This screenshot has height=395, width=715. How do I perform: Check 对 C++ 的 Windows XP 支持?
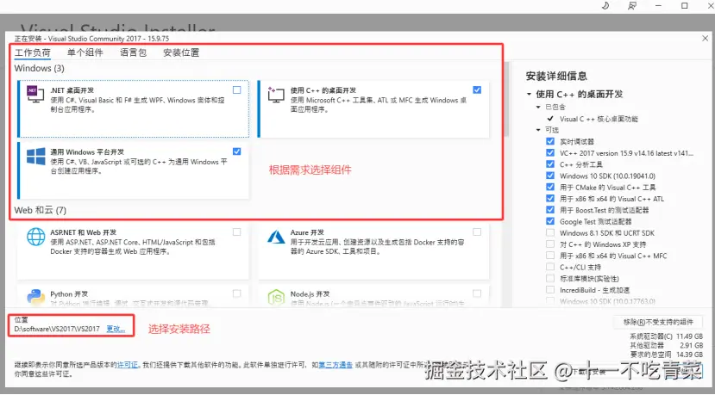tap(550, 244)
